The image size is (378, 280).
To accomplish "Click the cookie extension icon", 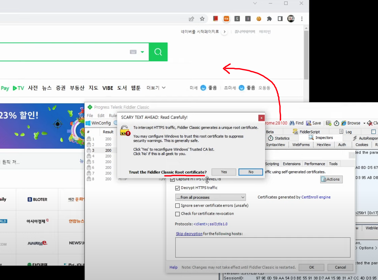I will pos(259,19).
